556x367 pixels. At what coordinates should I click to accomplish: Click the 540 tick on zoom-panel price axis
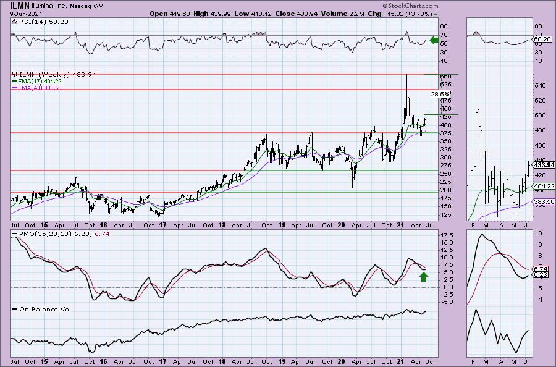pos(540,85)
